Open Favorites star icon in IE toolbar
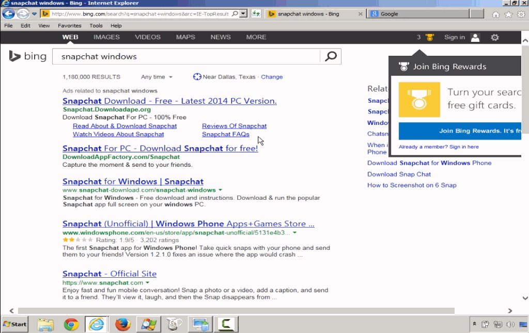The height and width of the screenshot is (333, 529). click(x=508, y=14)
